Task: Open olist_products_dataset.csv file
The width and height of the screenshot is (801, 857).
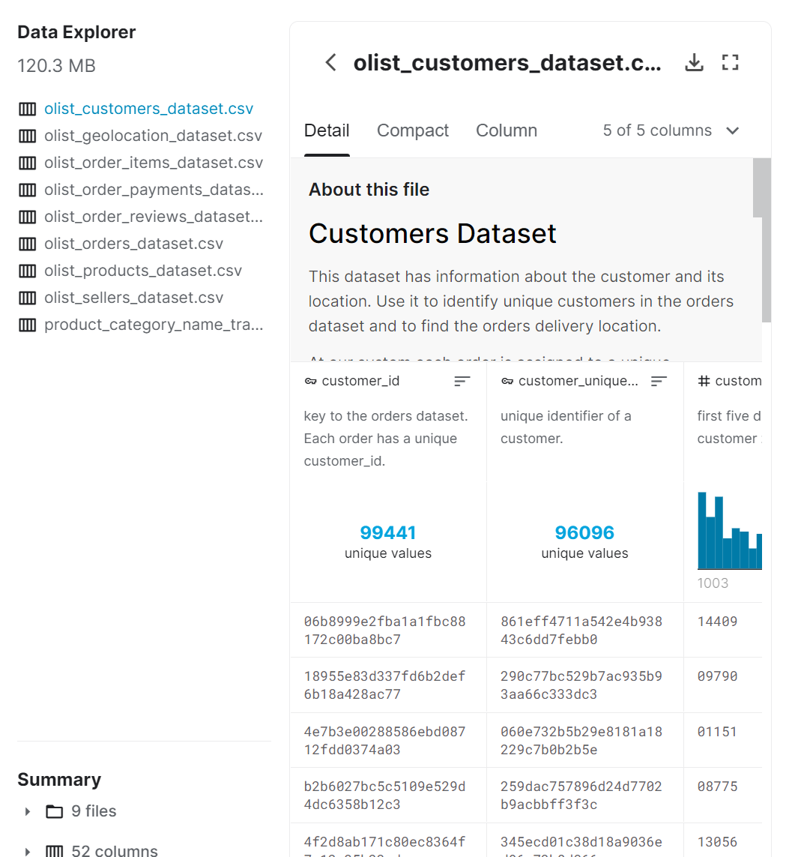Action: click(x=143, y=271)
